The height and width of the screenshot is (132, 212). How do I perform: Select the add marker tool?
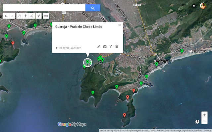point(26,16)
